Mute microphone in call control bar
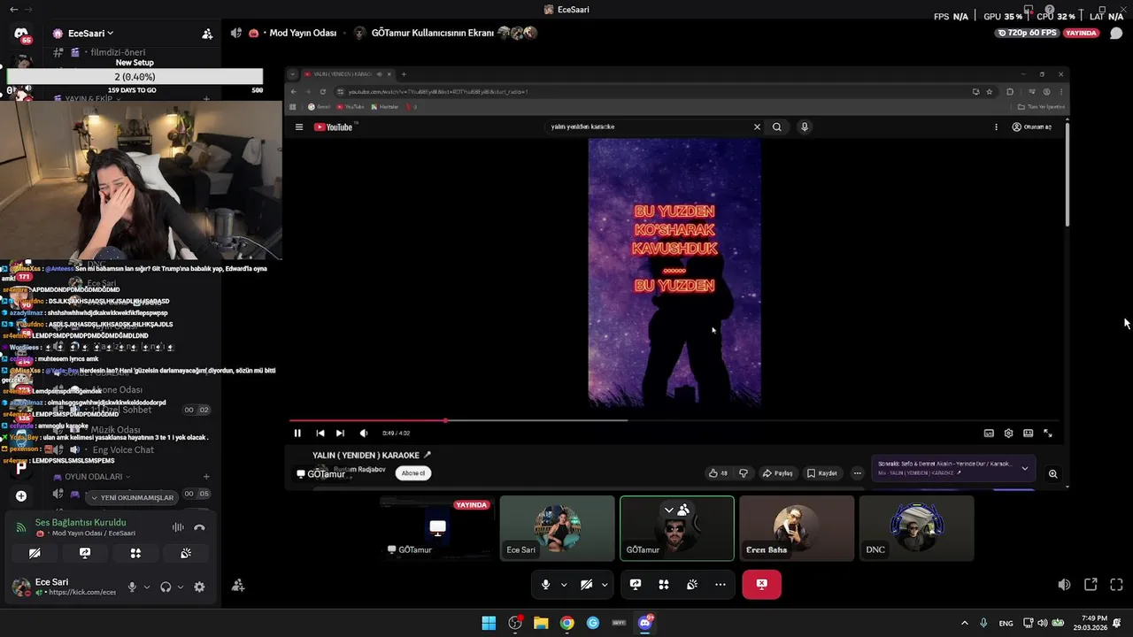This screenshot has height=637, width=1133. point(545,584)
